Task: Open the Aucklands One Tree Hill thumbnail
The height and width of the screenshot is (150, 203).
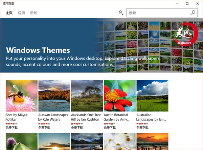Action: pyautogui.click(x=87, y=96)
